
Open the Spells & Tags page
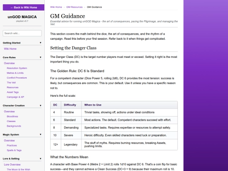[x=14, y=150]
